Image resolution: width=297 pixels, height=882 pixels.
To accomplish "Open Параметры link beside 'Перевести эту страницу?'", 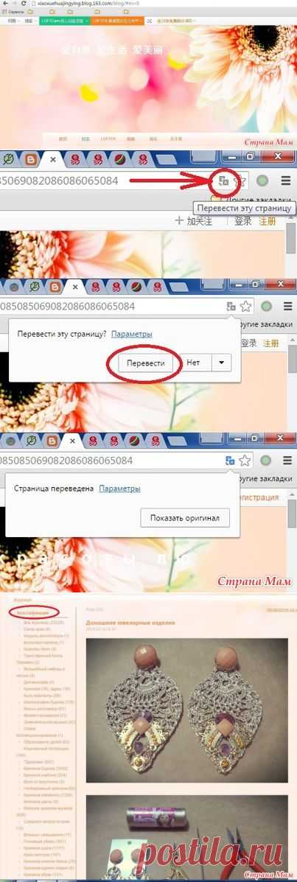I will (132, 334).
